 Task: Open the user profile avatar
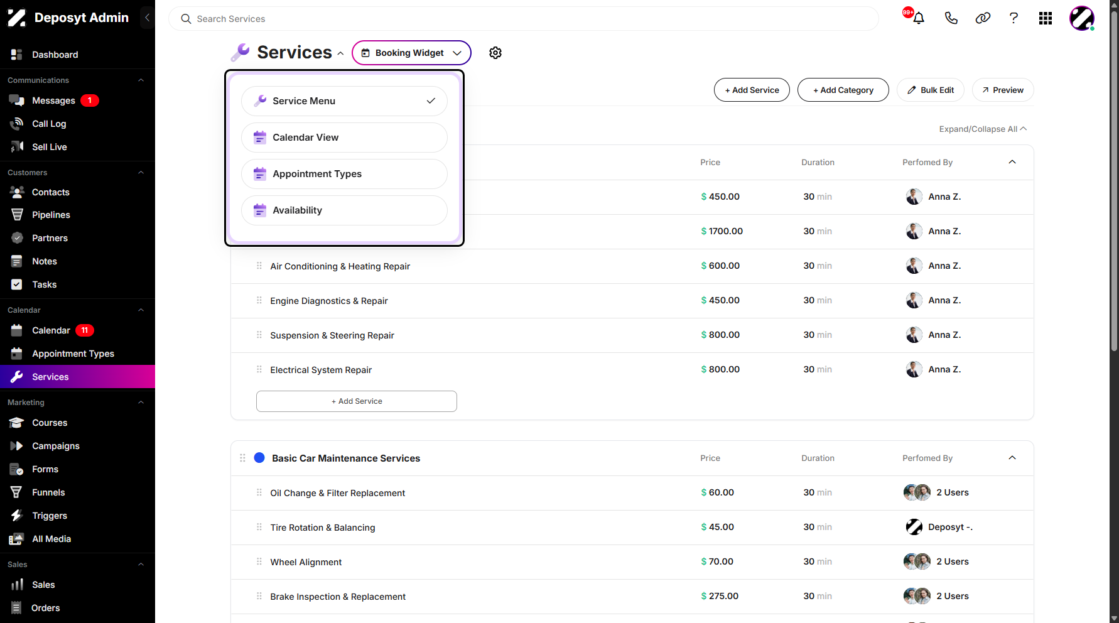[x=1082, y=18]
